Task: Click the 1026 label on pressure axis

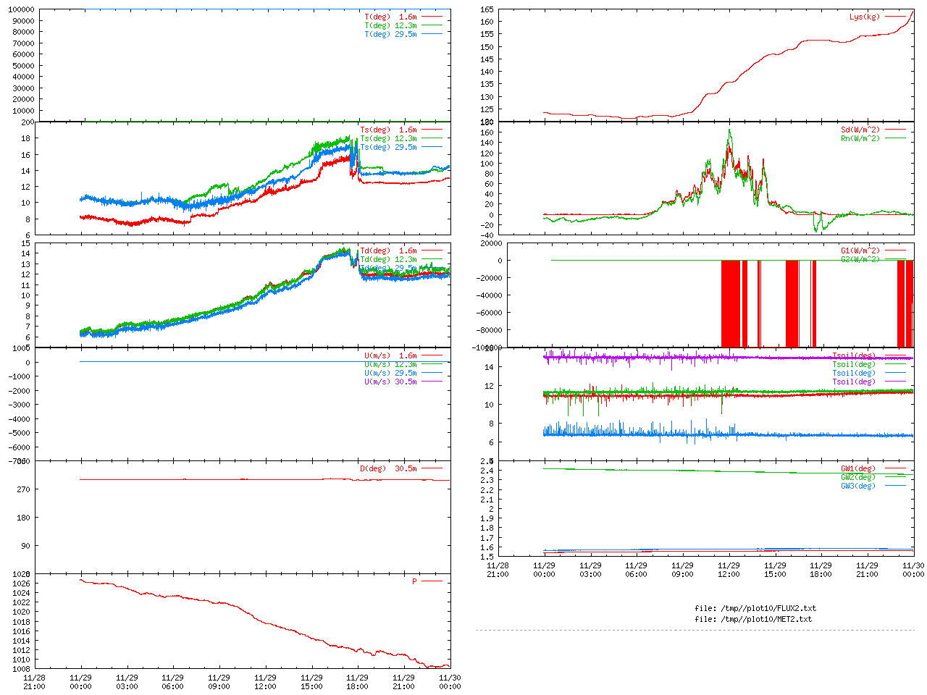Action: (x=21, y=584)
